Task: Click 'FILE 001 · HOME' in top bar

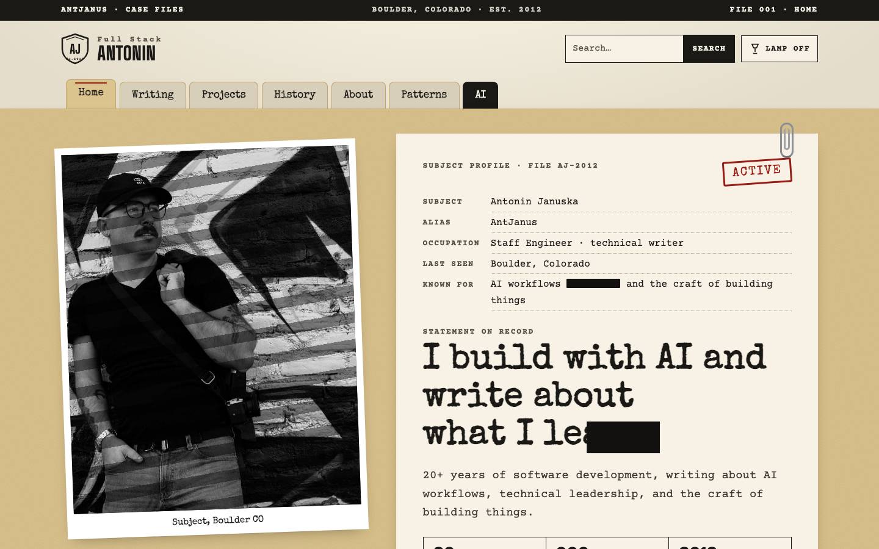Action: 773,9
